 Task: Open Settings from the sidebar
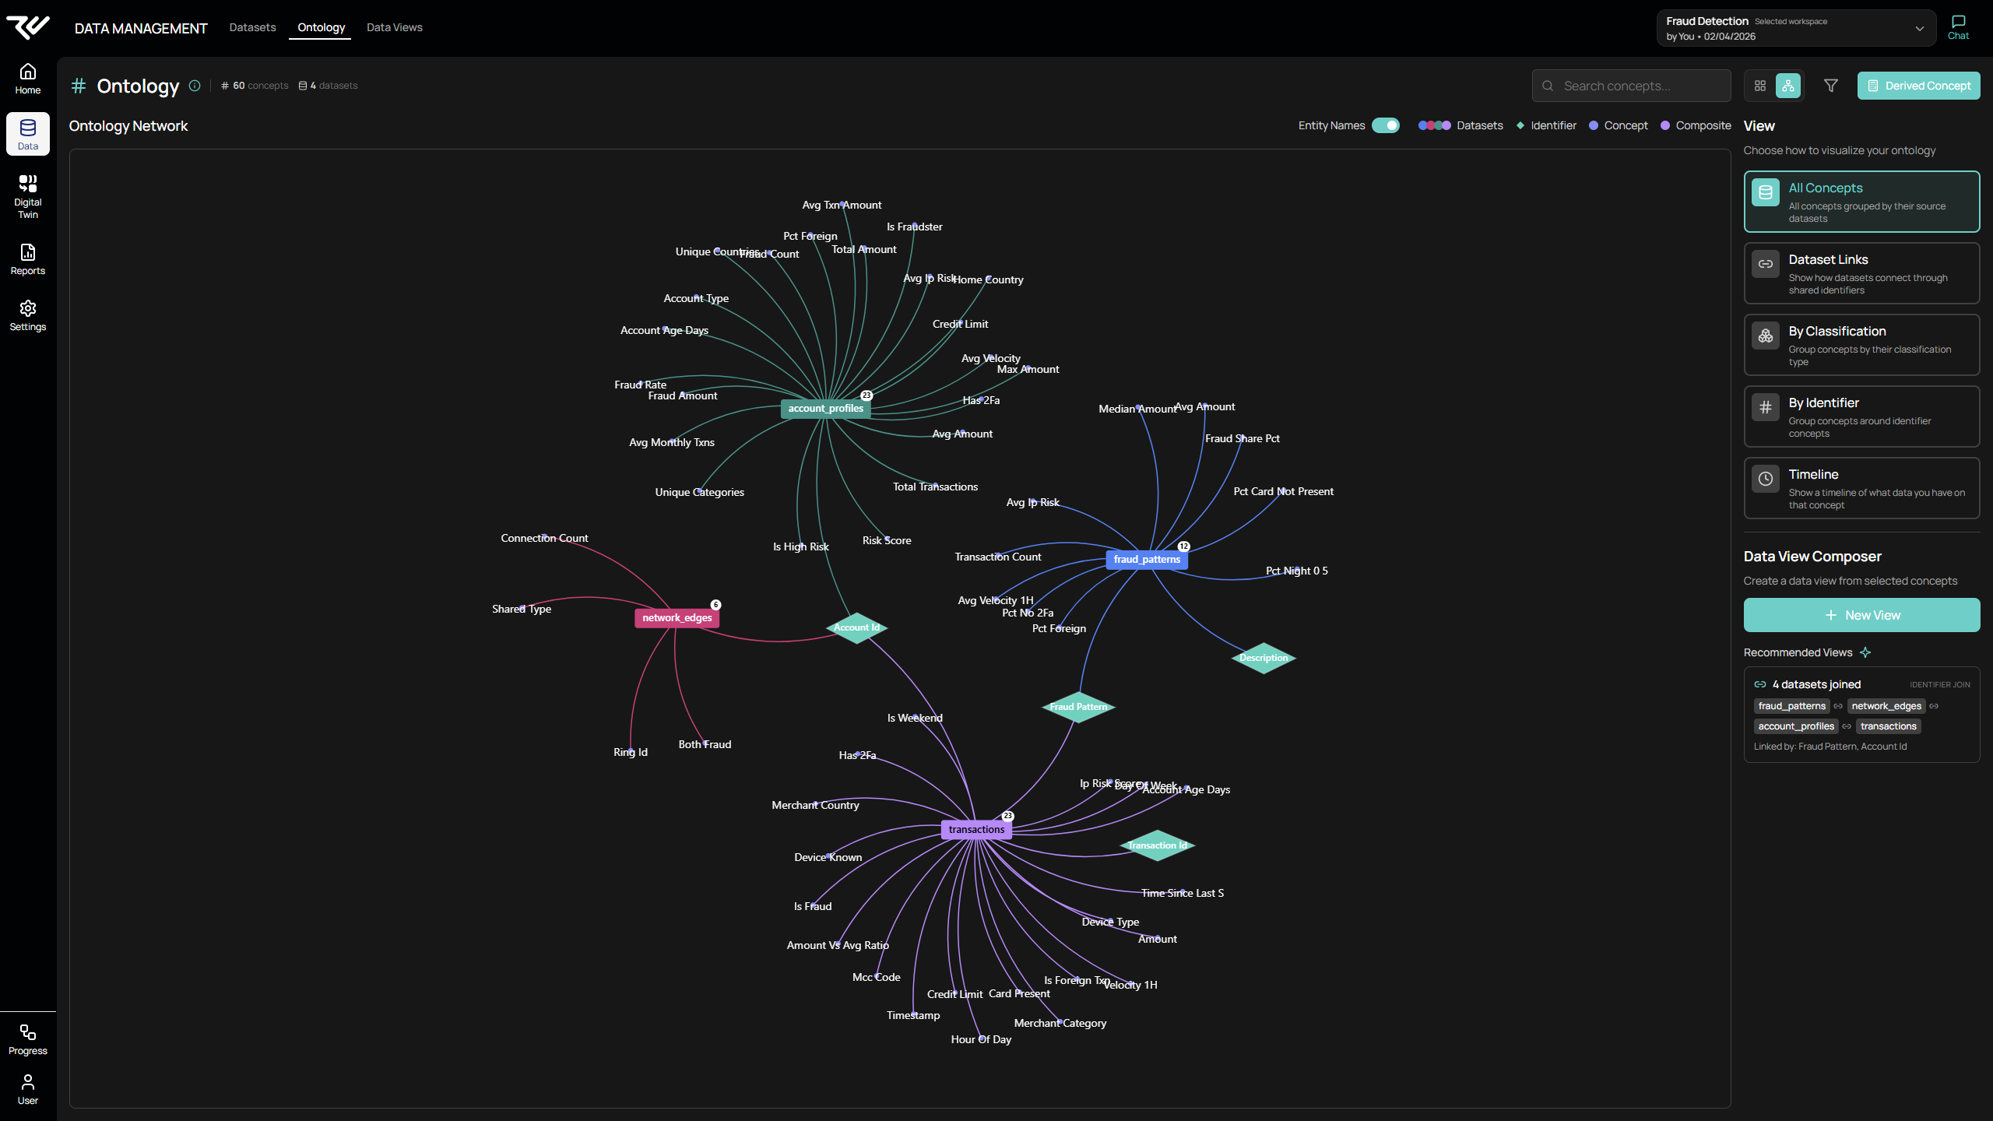[x=27, y=315]
